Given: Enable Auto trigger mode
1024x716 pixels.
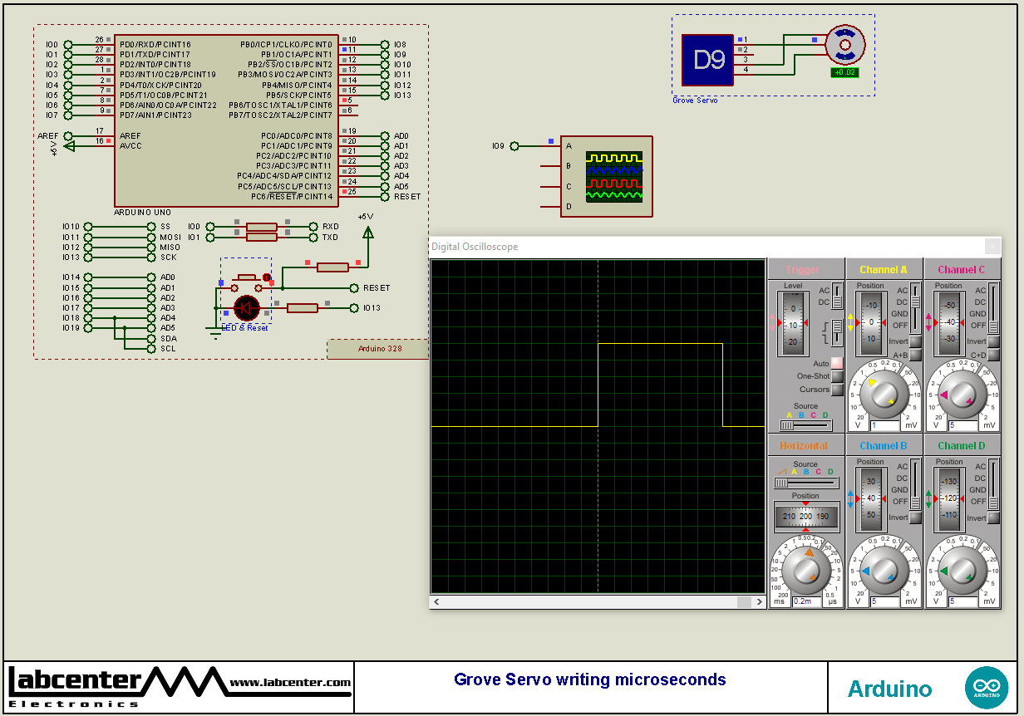Looking at the screenshot, I should [x=835, y=363].
